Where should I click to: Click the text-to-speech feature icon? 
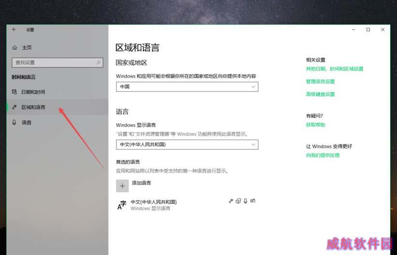point(238,201)
